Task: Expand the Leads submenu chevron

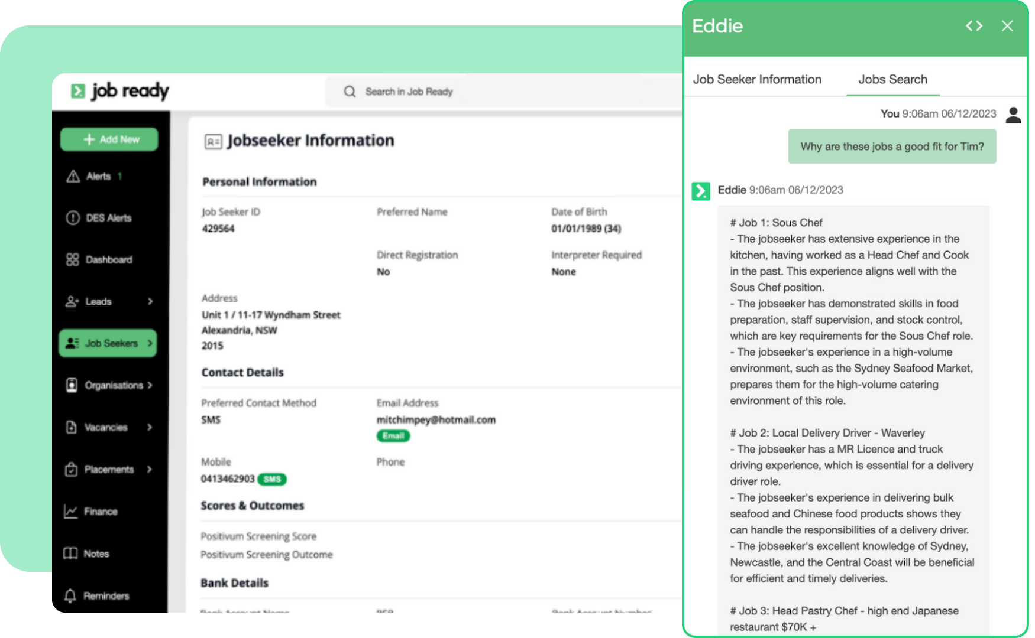Action: (x=150, y=302)
